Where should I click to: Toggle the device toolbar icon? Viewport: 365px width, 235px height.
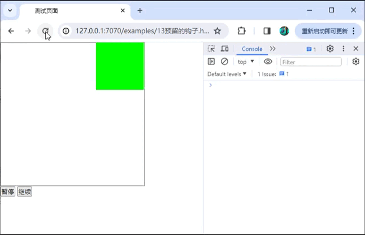[225, 49]
